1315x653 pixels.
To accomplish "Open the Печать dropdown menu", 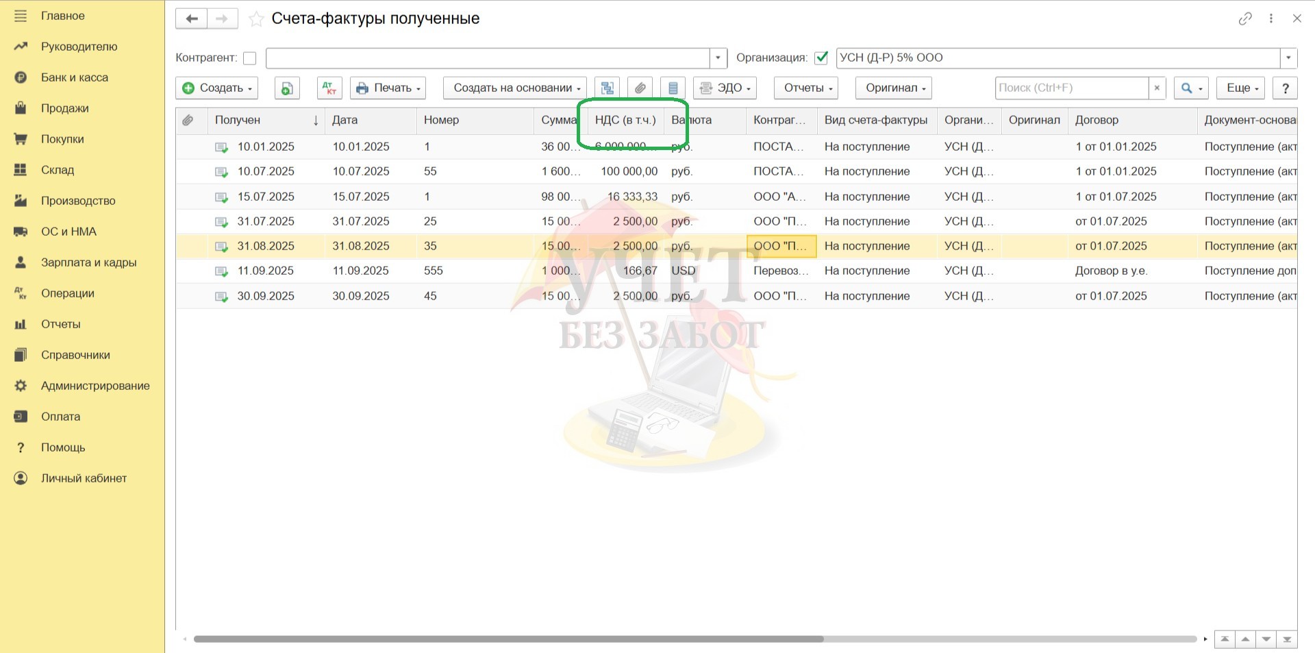I will (x=388, y=88).
